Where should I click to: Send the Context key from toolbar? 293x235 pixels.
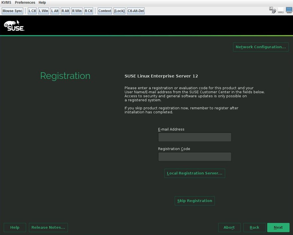tap(104, 11)
